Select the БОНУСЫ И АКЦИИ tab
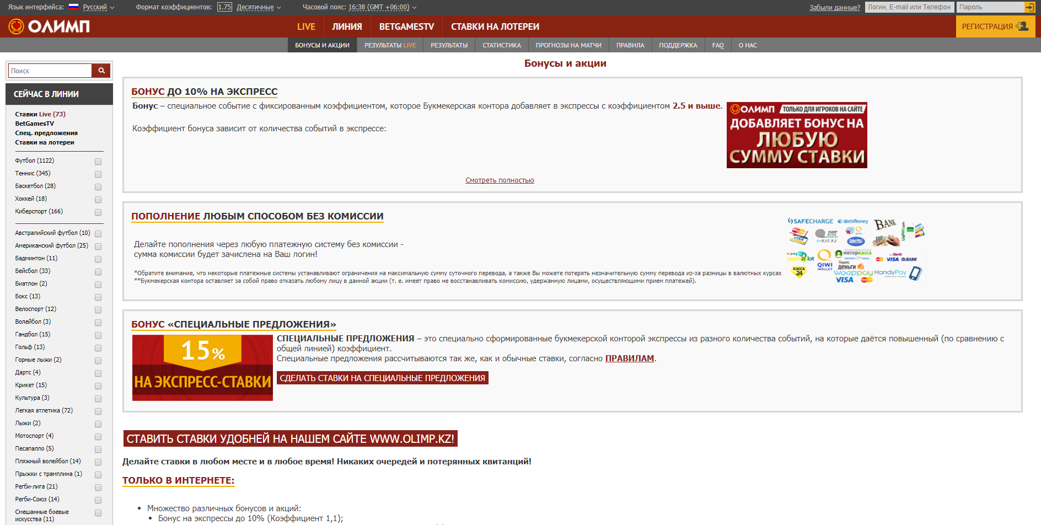This screenshot has width=1041, height=525. click(x=322, y=45)
